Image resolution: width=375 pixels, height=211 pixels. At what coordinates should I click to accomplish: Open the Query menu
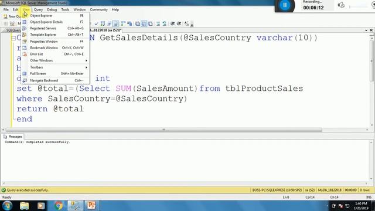38,9
